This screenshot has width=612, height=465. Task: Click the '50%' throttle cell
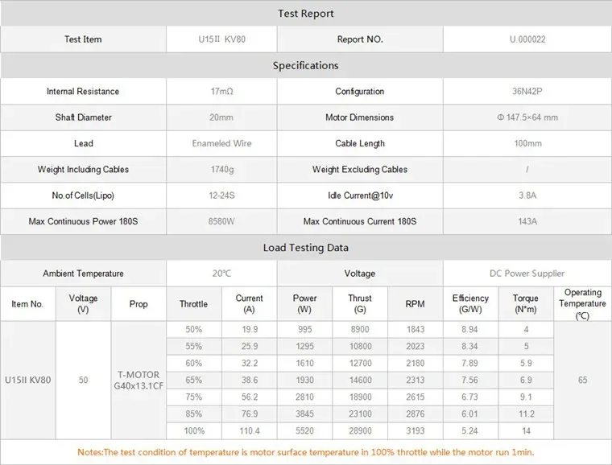point(193,329)
